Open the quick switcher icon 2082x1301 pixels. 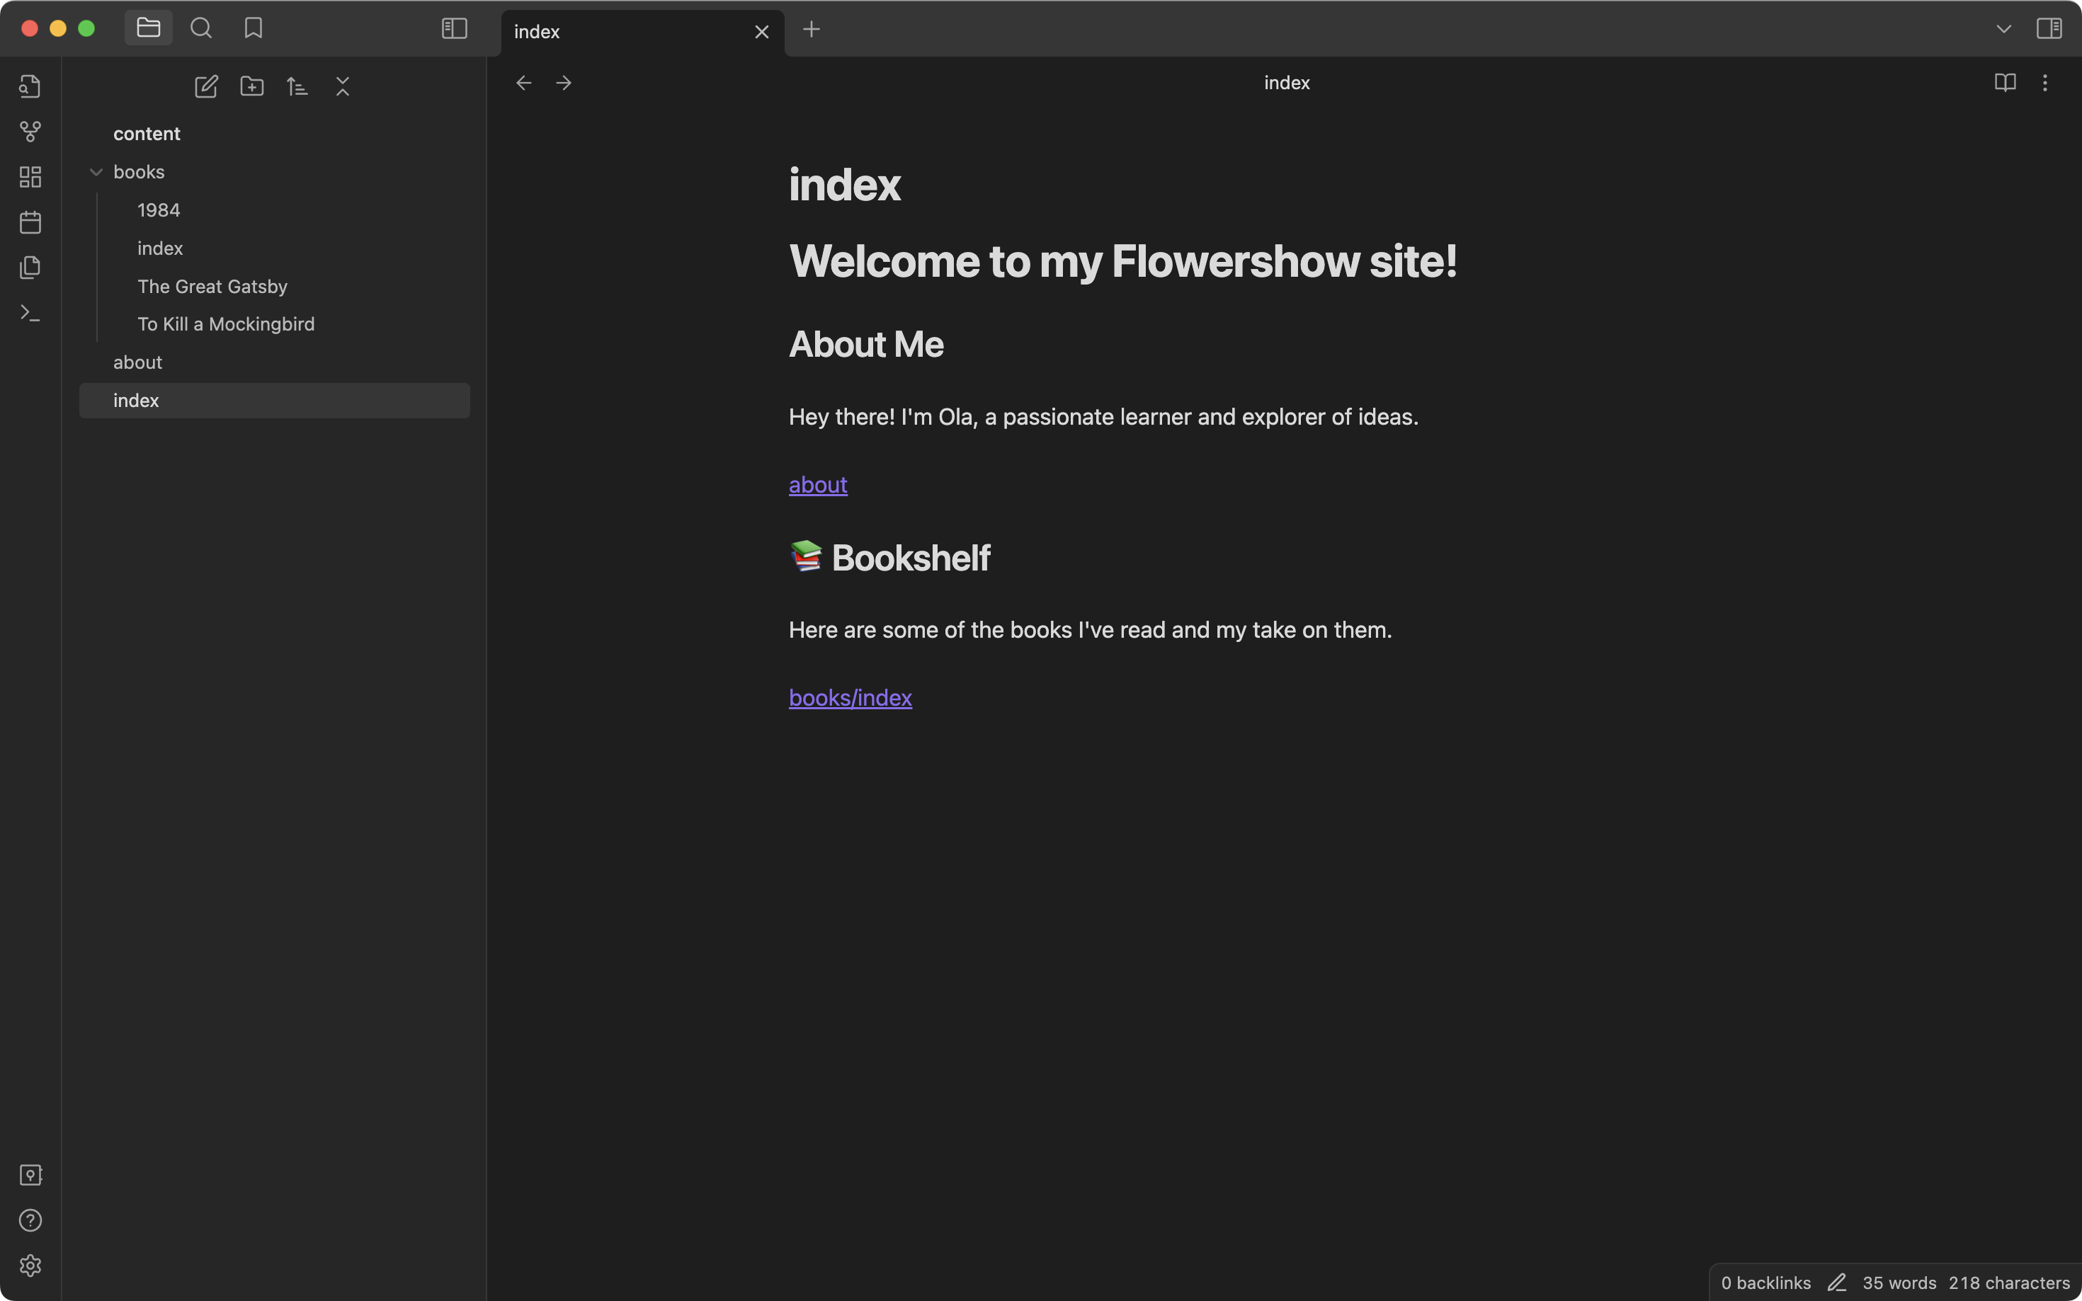coord(30,86)
